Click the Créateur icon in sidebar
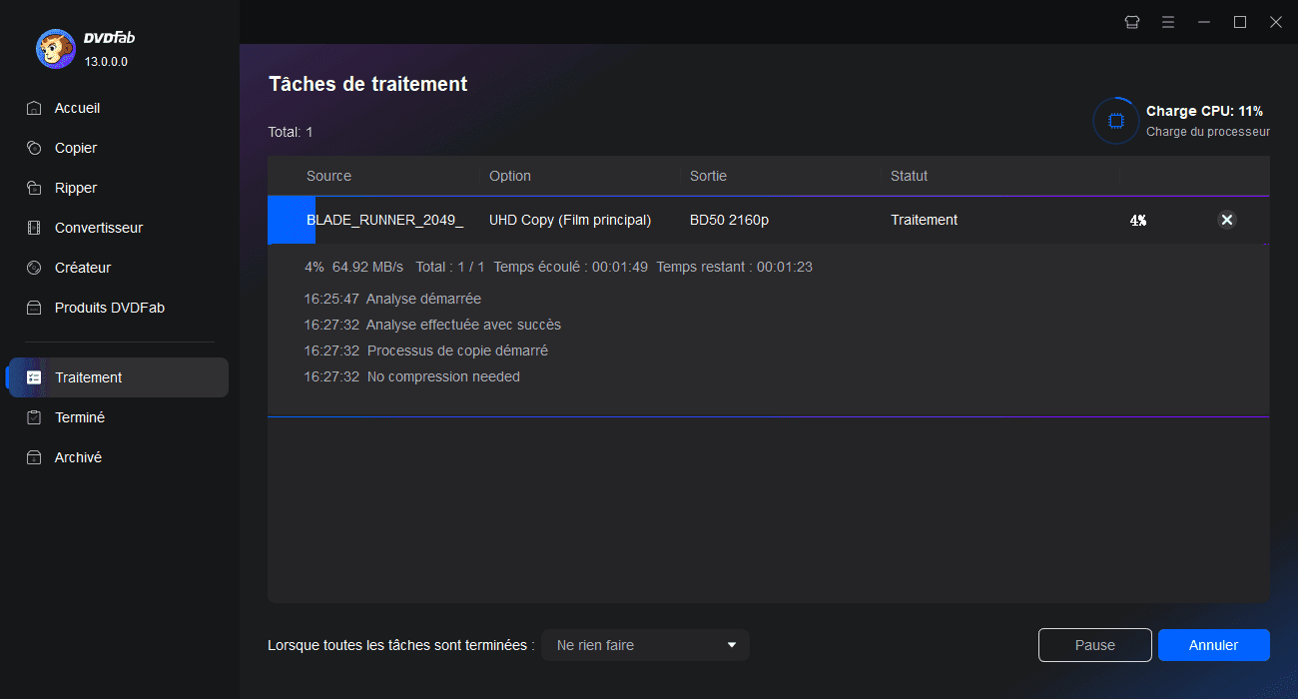 (x=34, y=268)
